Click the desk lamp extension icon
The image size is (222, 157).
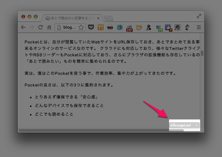(x=187, y=27)
